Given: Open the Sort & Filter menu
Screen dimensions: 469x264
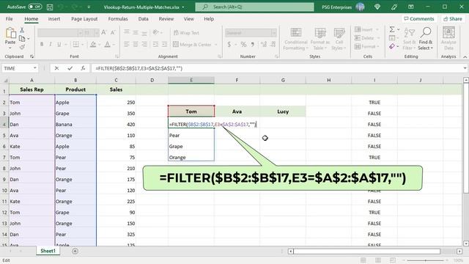Looking at the screenshot, I should [410, 39].
